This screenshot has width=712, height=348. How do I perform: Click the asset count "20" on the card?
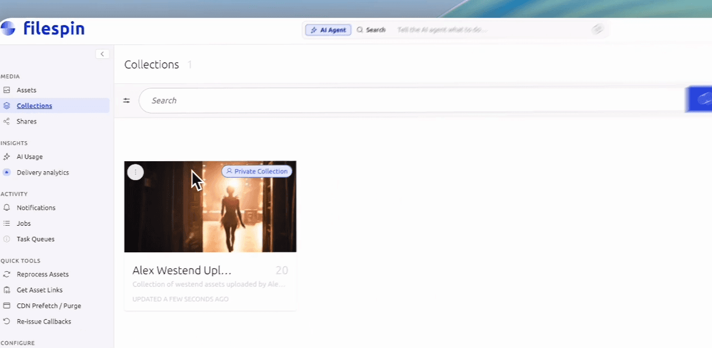(x=282, y=271)
